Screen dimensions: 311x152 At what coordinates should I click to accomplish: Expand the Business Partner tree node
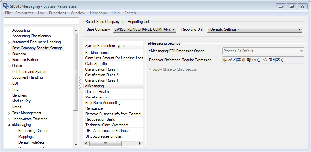(x=9, y=60)
